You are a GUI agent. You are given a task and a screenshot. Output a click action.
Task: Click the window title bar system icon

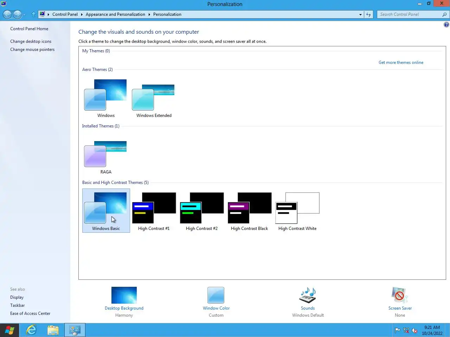click(4, 4)
